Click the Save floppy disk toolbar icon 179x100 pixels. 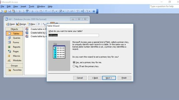(x=10, y=11)
